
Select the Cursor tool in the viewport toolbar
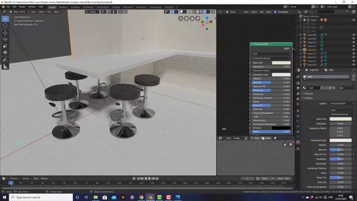(5, 26)
